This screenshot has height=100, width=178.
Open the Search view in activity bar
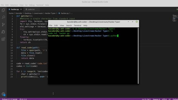3,17
